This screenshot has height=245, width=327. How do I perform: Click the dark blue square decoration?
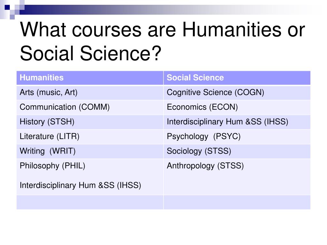[x=7, y=8]
